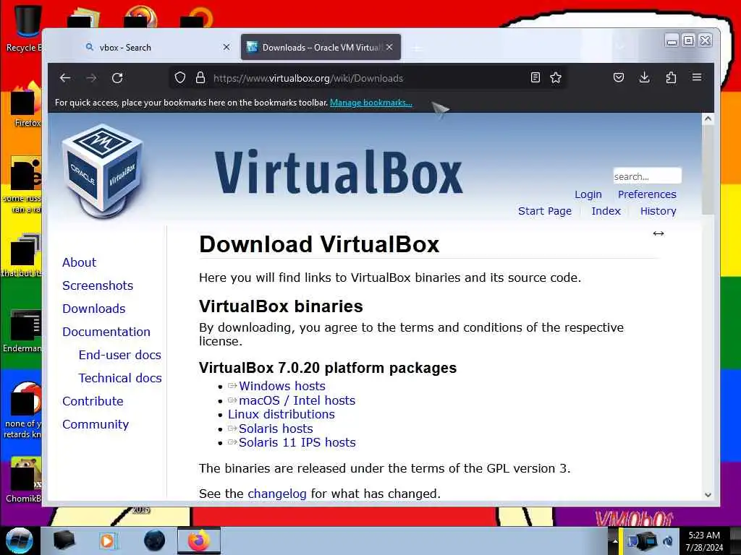
Task: Click the site padlock security icon
Action: tap(200, 78)
